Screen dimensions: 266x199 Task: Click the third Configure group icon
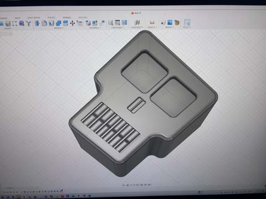point(124,23)
